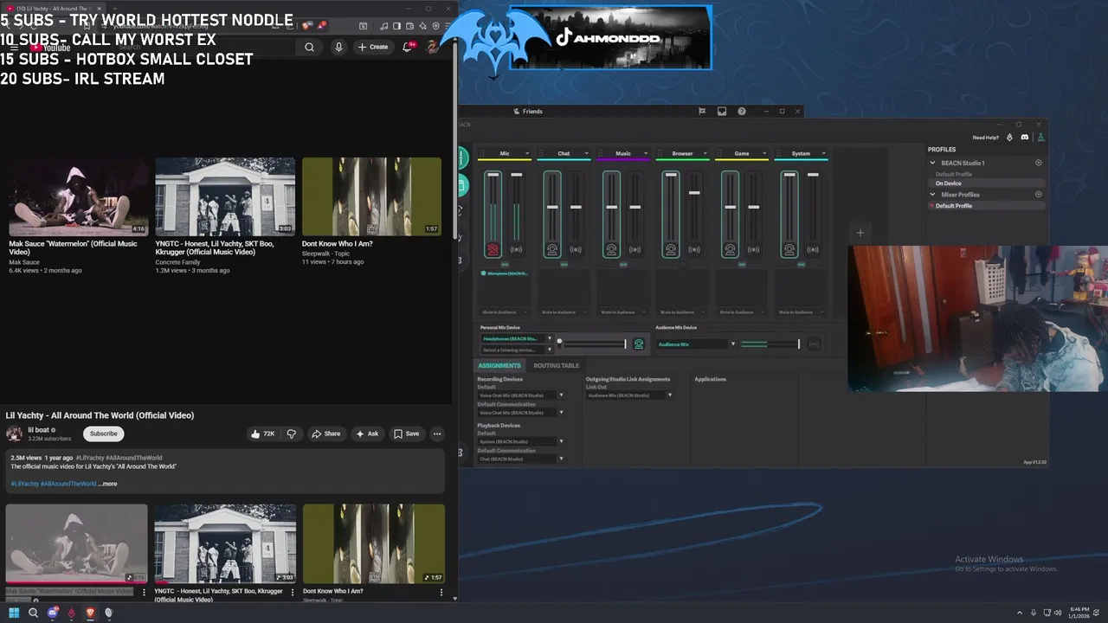Viewport: 1108px width, 623px height.
Task: Collapse the Mixer Profiles group
Action: (932, 195)
